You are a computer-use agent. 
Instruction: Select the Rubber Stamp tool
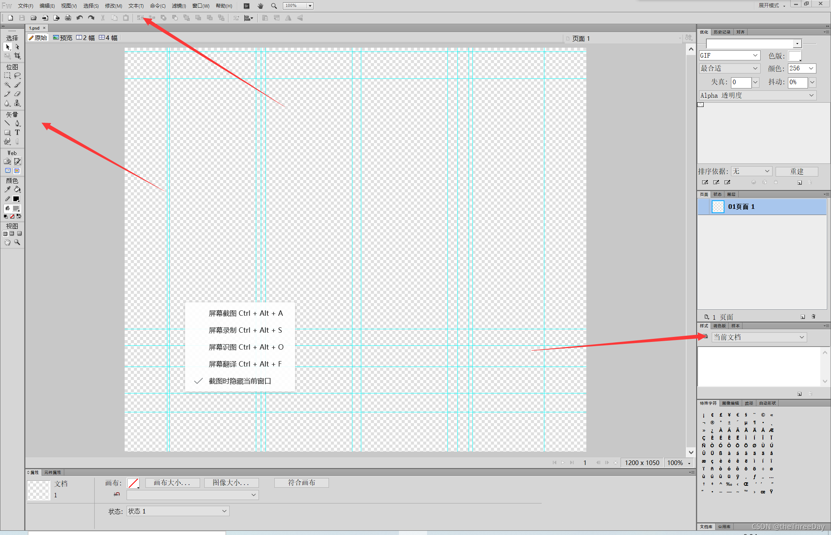coord(17,103)
